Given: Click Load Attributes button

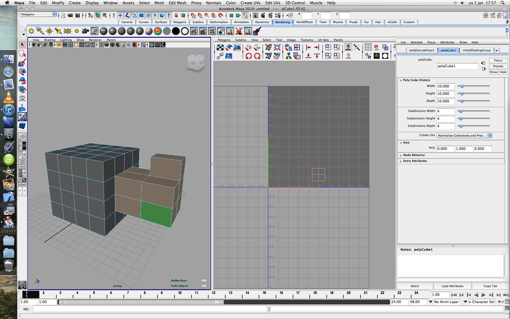Looking at the screenshot, I should click(452, 286).
